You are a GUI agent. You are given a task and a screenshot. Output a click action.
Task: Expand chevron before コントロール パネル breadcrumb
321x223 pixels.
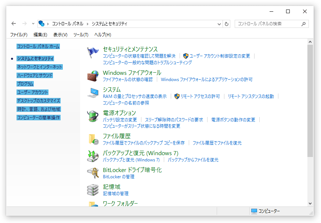48,24
